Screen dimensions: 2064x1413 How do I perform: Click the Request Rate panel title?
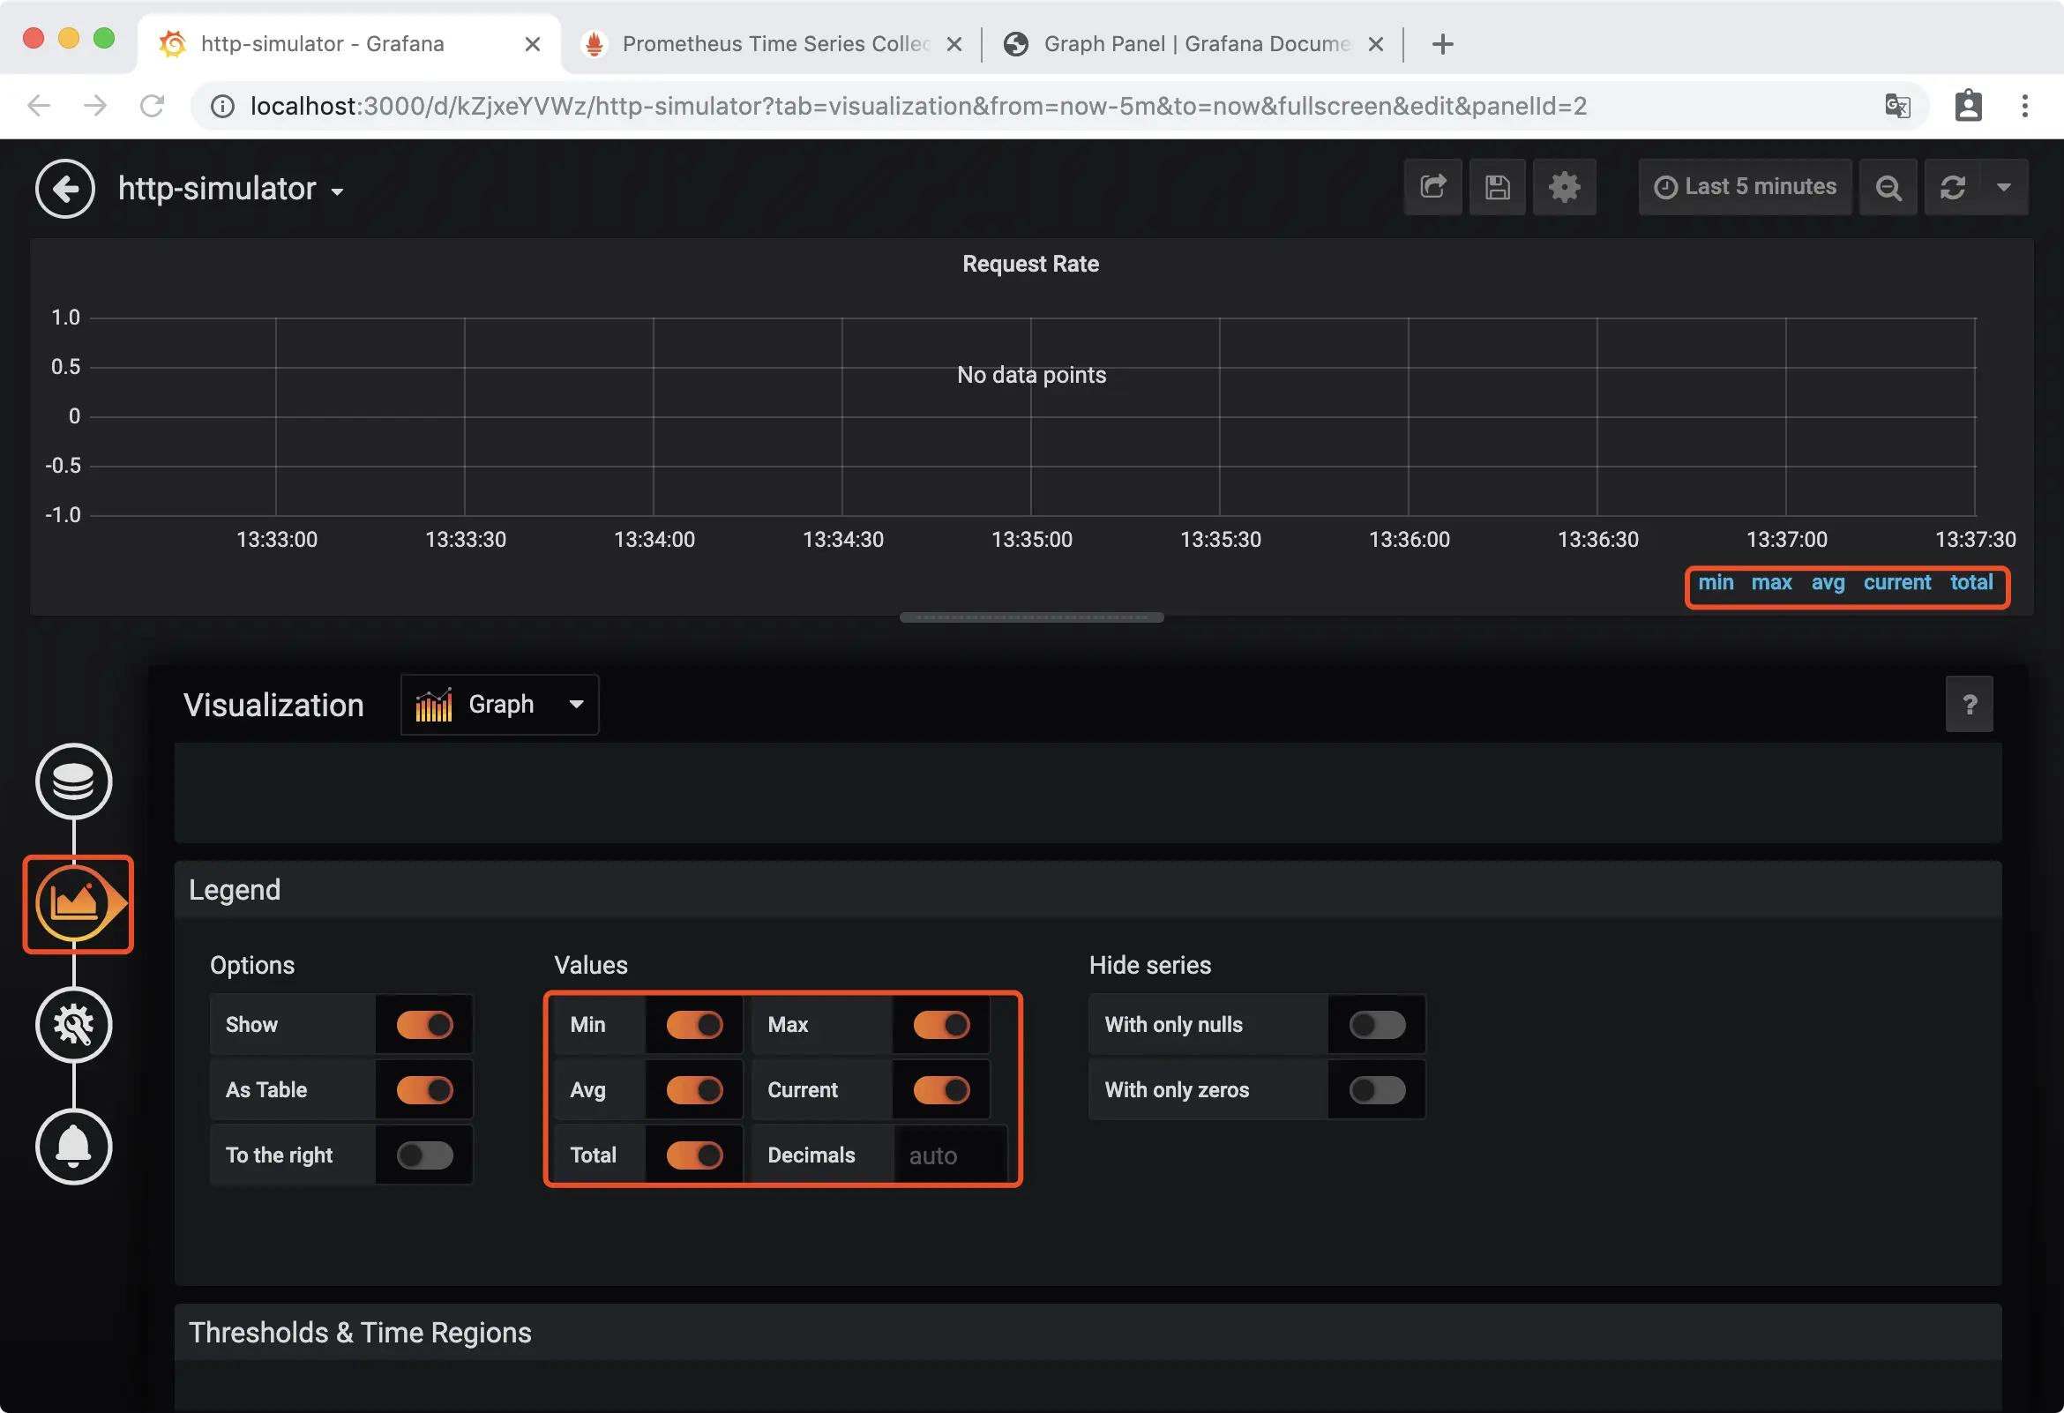1030,264
